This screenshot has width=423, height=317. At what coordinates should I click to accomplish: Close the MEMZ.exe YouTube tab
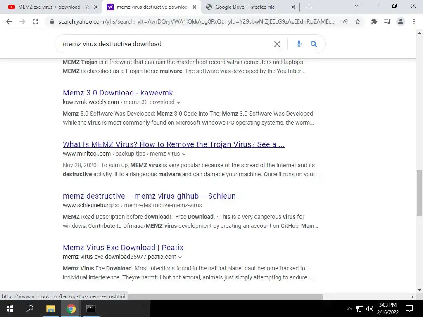coord(96,7)
